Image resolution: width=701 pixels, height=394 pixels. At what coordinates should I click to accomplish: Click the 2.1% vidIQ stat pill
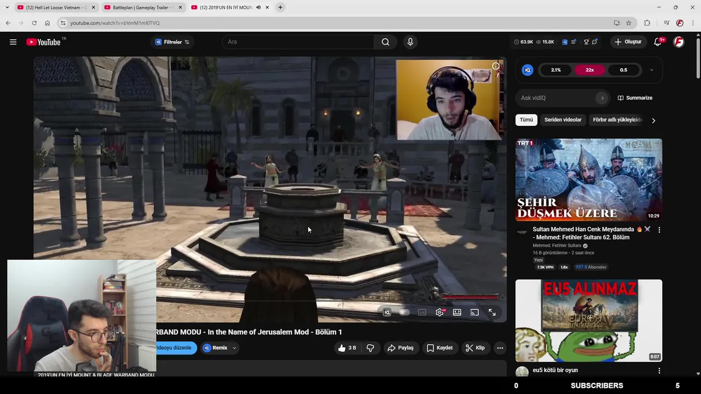556,70
